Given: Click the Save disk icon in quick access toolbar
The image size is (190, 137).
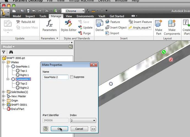Looking at the screenshot, I should pyautogui.click(x=28, y=11).
